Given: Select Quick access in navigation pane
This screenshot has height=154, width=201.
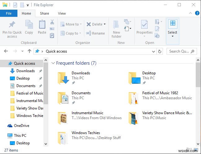Looking at the screenshot, I should (21, 63).
